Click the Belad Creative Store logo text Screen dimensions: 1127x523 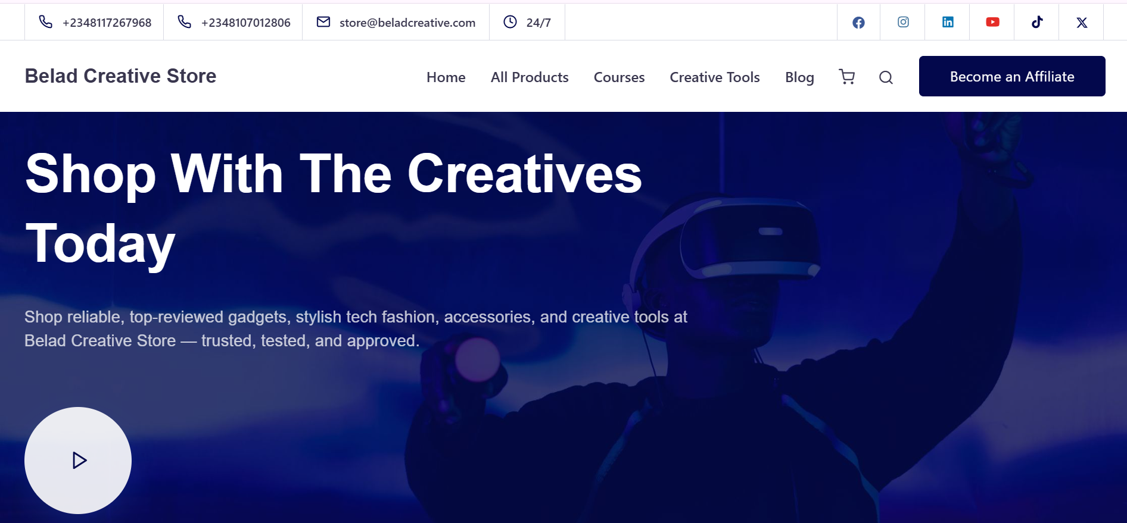(x=120, y=76)
